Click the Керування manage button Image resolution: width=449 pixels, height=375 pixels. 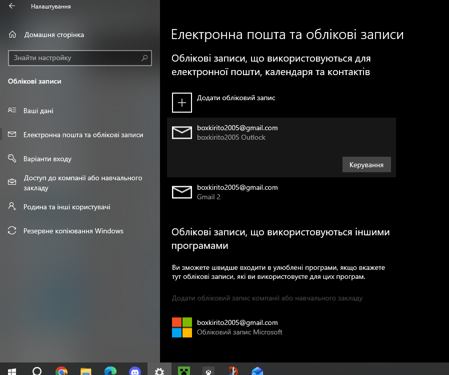(366, 165)
